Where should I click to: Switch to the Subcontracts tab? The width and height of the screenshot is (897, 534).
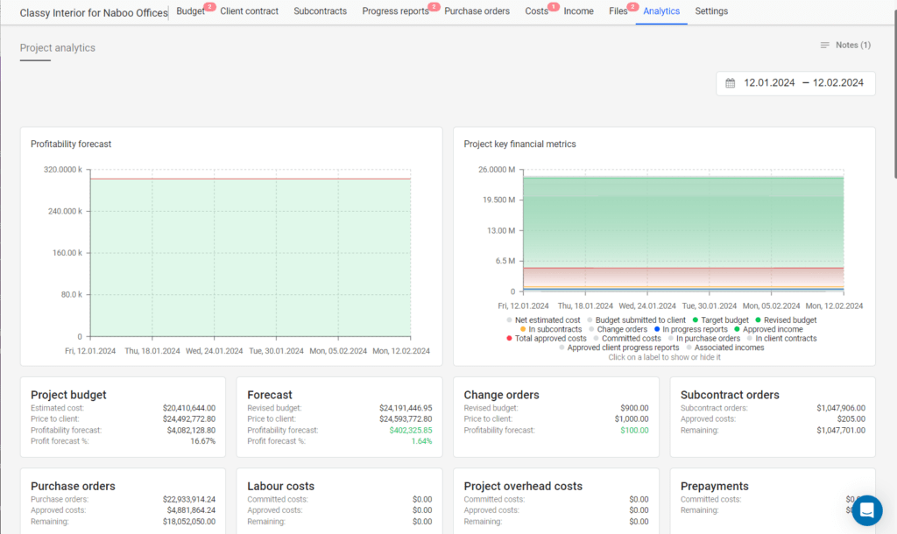pyautogui.click(x=320, y=11)
